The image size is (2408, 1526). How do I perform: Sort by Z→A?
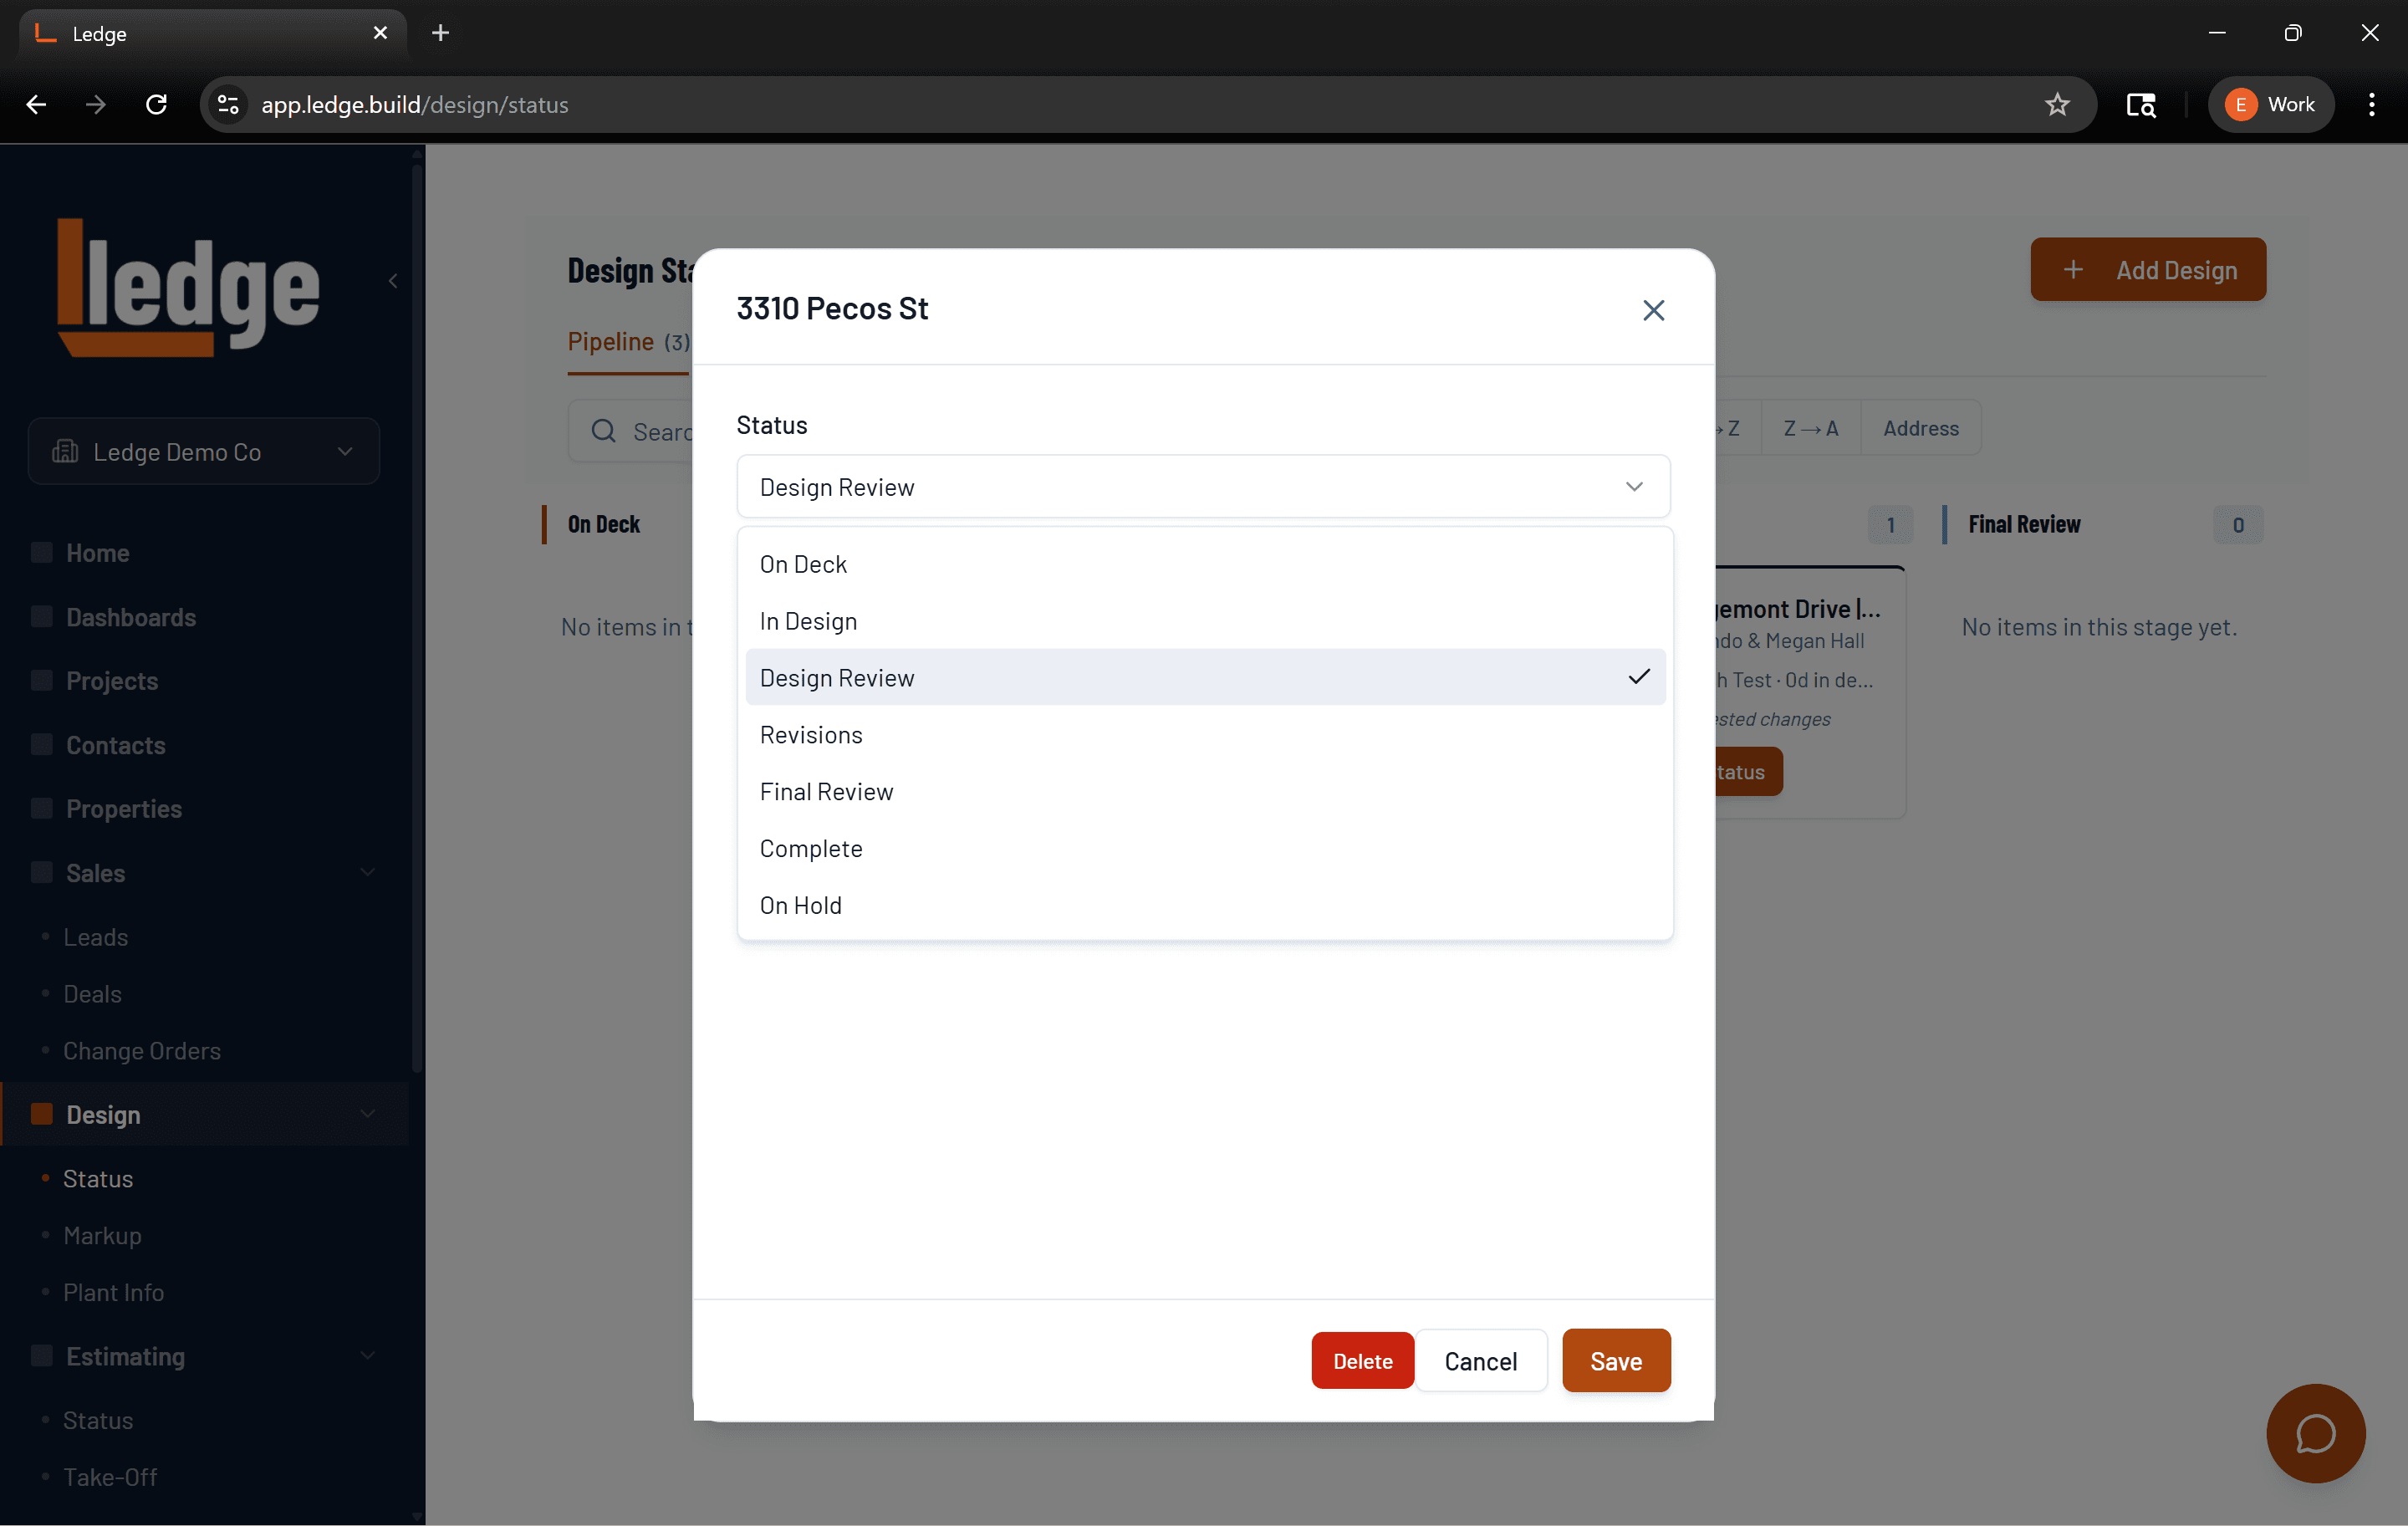[1810, 428]
